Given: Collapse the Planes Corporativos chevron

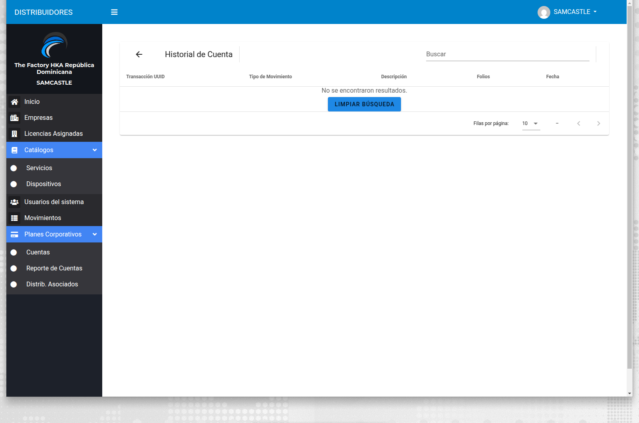Looking at the screenshot, I should point(95,234).
